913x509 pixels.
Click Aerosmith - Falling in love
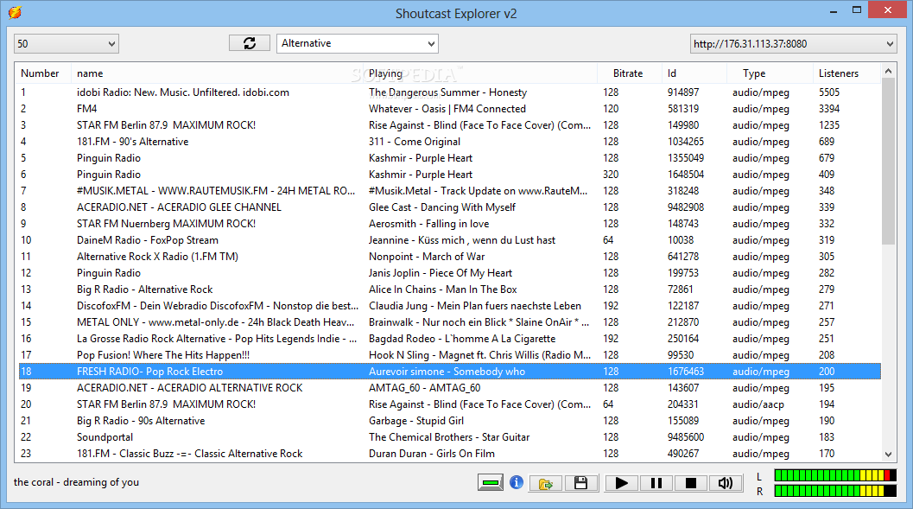point(428,224)
